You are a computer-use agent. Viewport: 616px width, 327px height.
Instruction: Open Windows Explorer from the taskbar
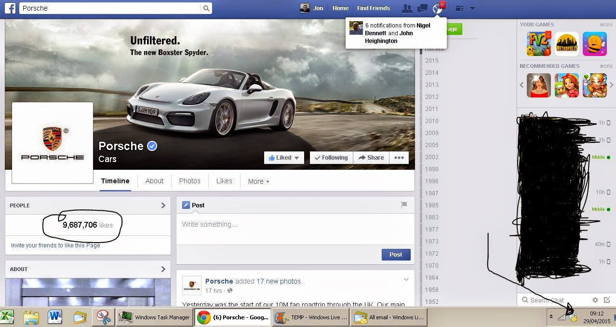(31, 317)
